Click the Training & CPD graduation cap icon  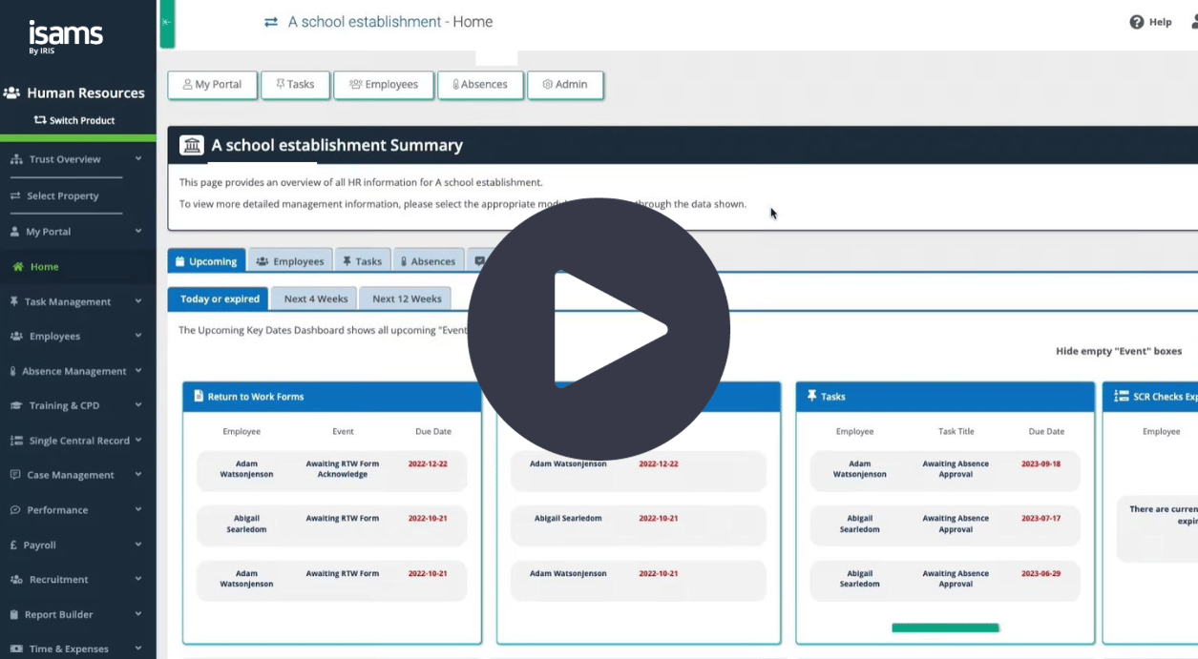pos(16,405)
